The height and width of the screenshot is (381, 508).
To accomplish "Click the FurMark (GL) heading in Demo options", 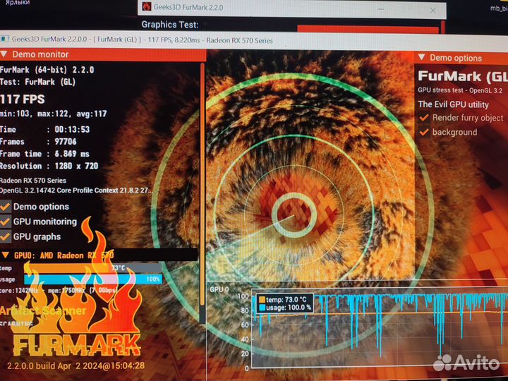I will pyautogui.click(x=463, y=76).
